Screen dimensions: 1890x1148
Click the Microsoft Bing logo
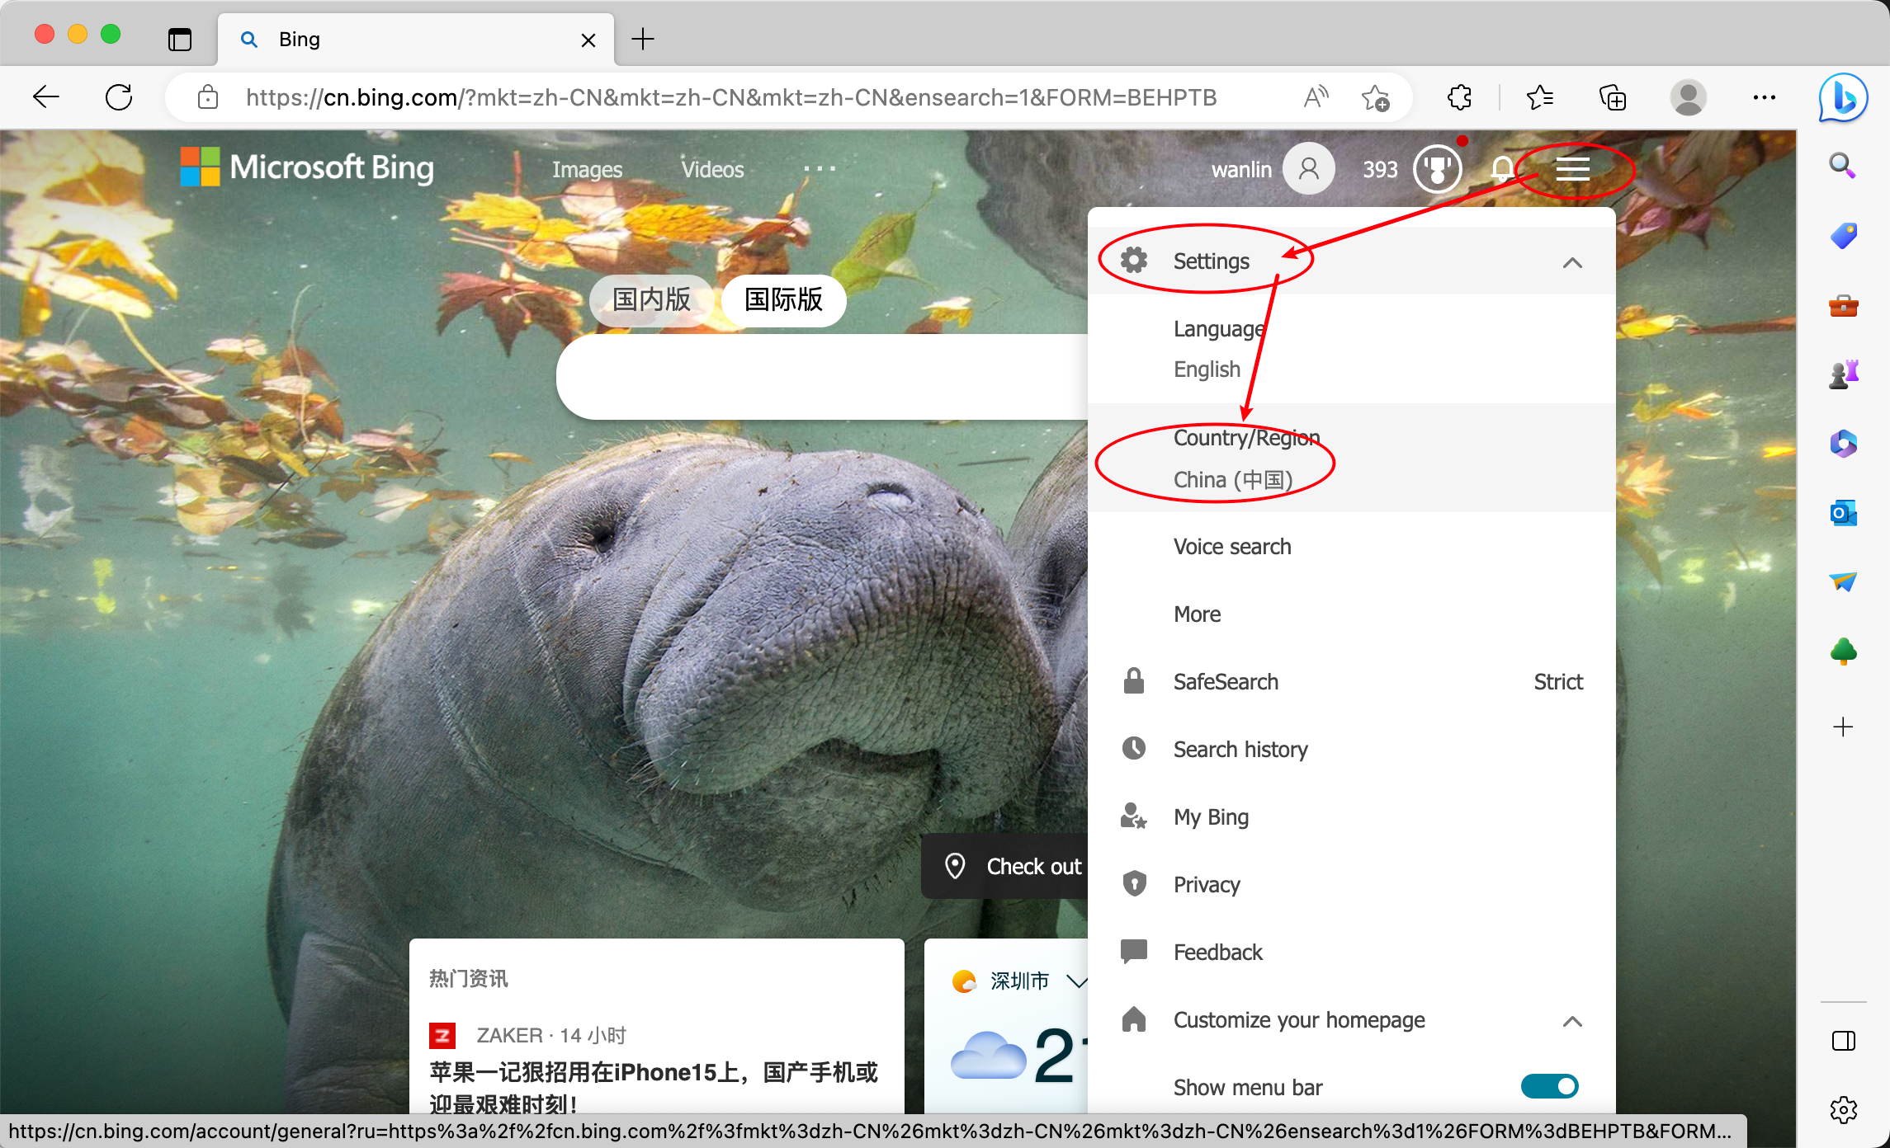307,167
